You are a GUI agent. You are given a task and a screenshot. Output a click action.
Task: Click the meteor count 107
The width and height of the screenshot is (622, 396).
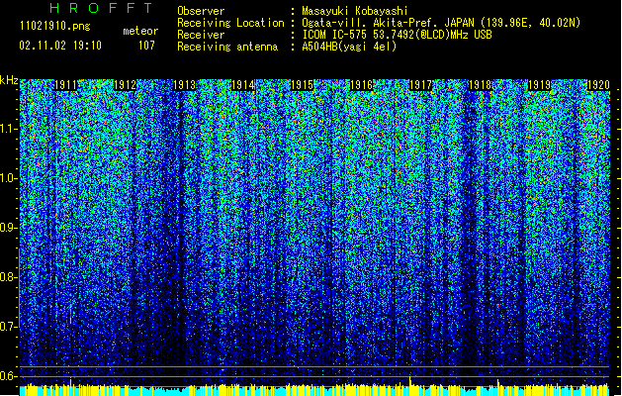point(146,46)
